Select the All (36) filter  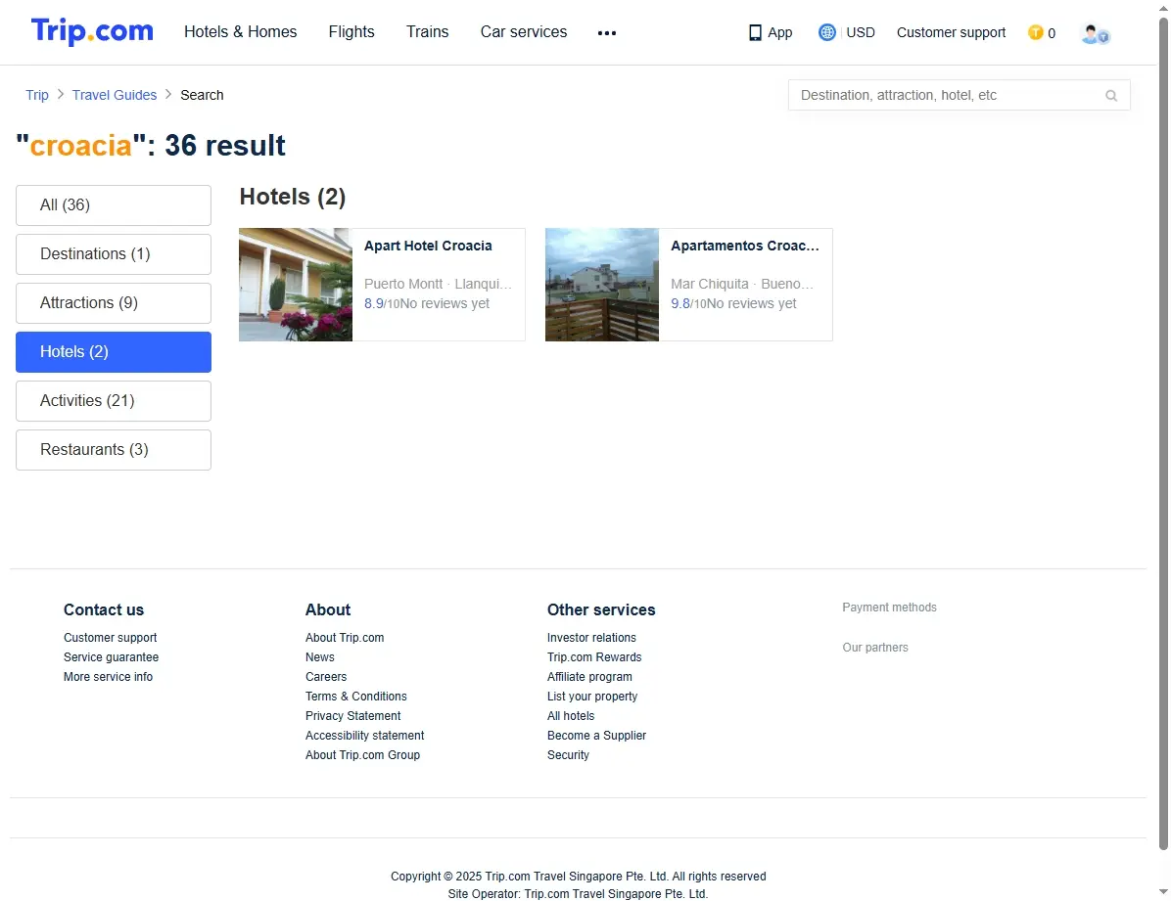coord(114,205)
